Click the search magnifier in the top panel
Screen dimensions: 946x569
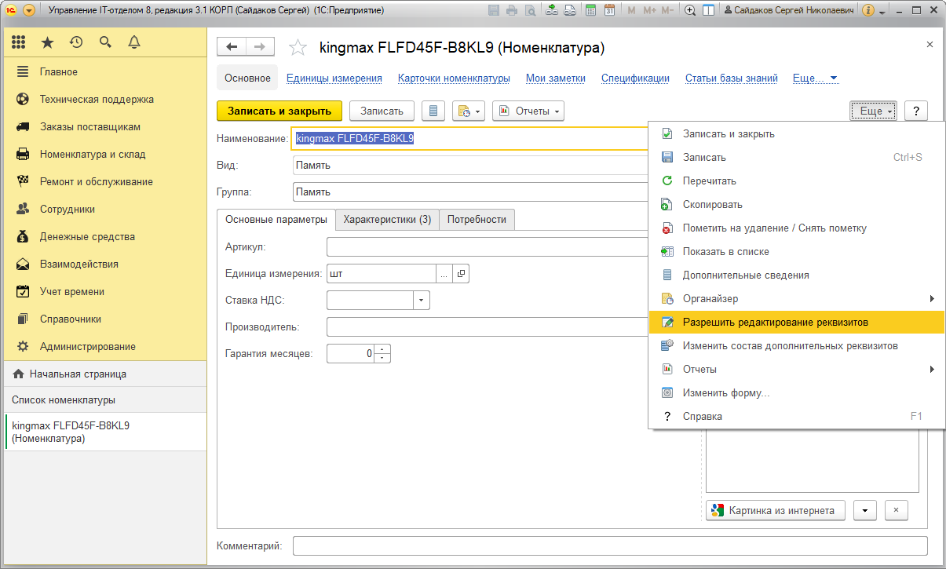pos(105,42)
